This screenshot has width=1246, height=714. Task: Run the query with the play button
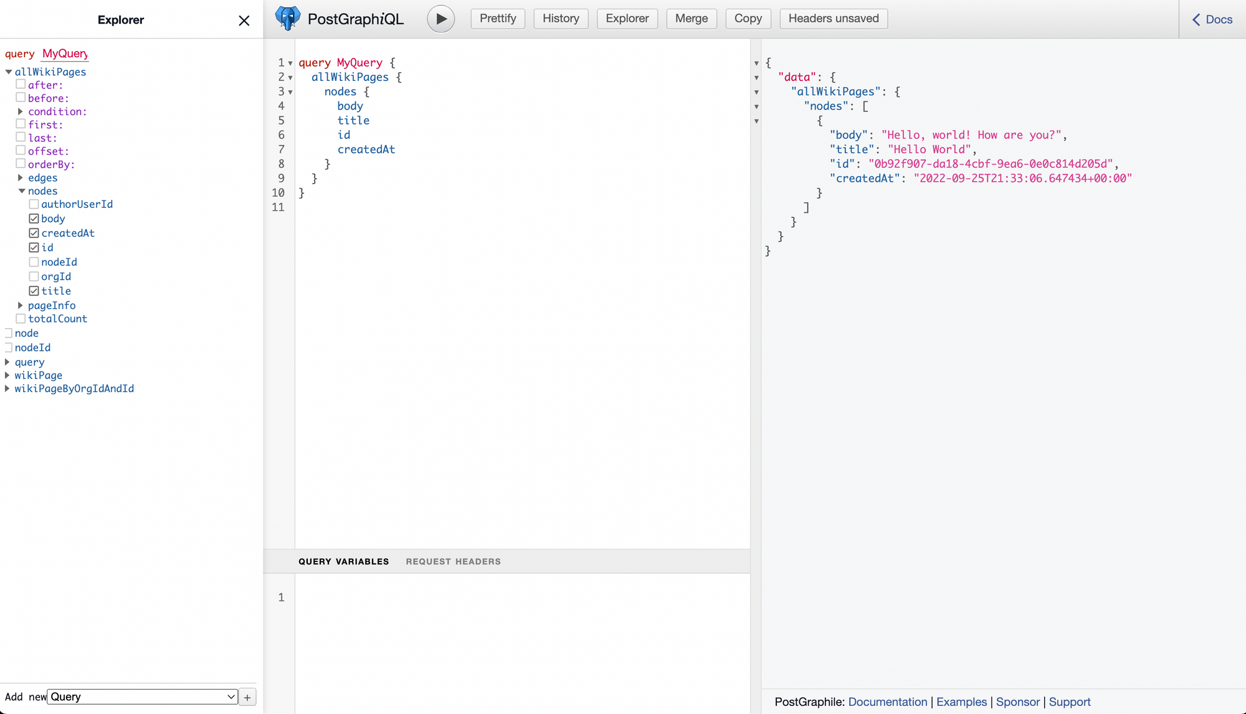click(x=440, y=19)
